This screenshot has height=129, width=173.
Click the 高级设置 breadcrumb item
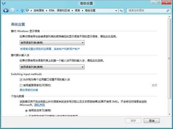pyautogui.click(x=90, y=10)
